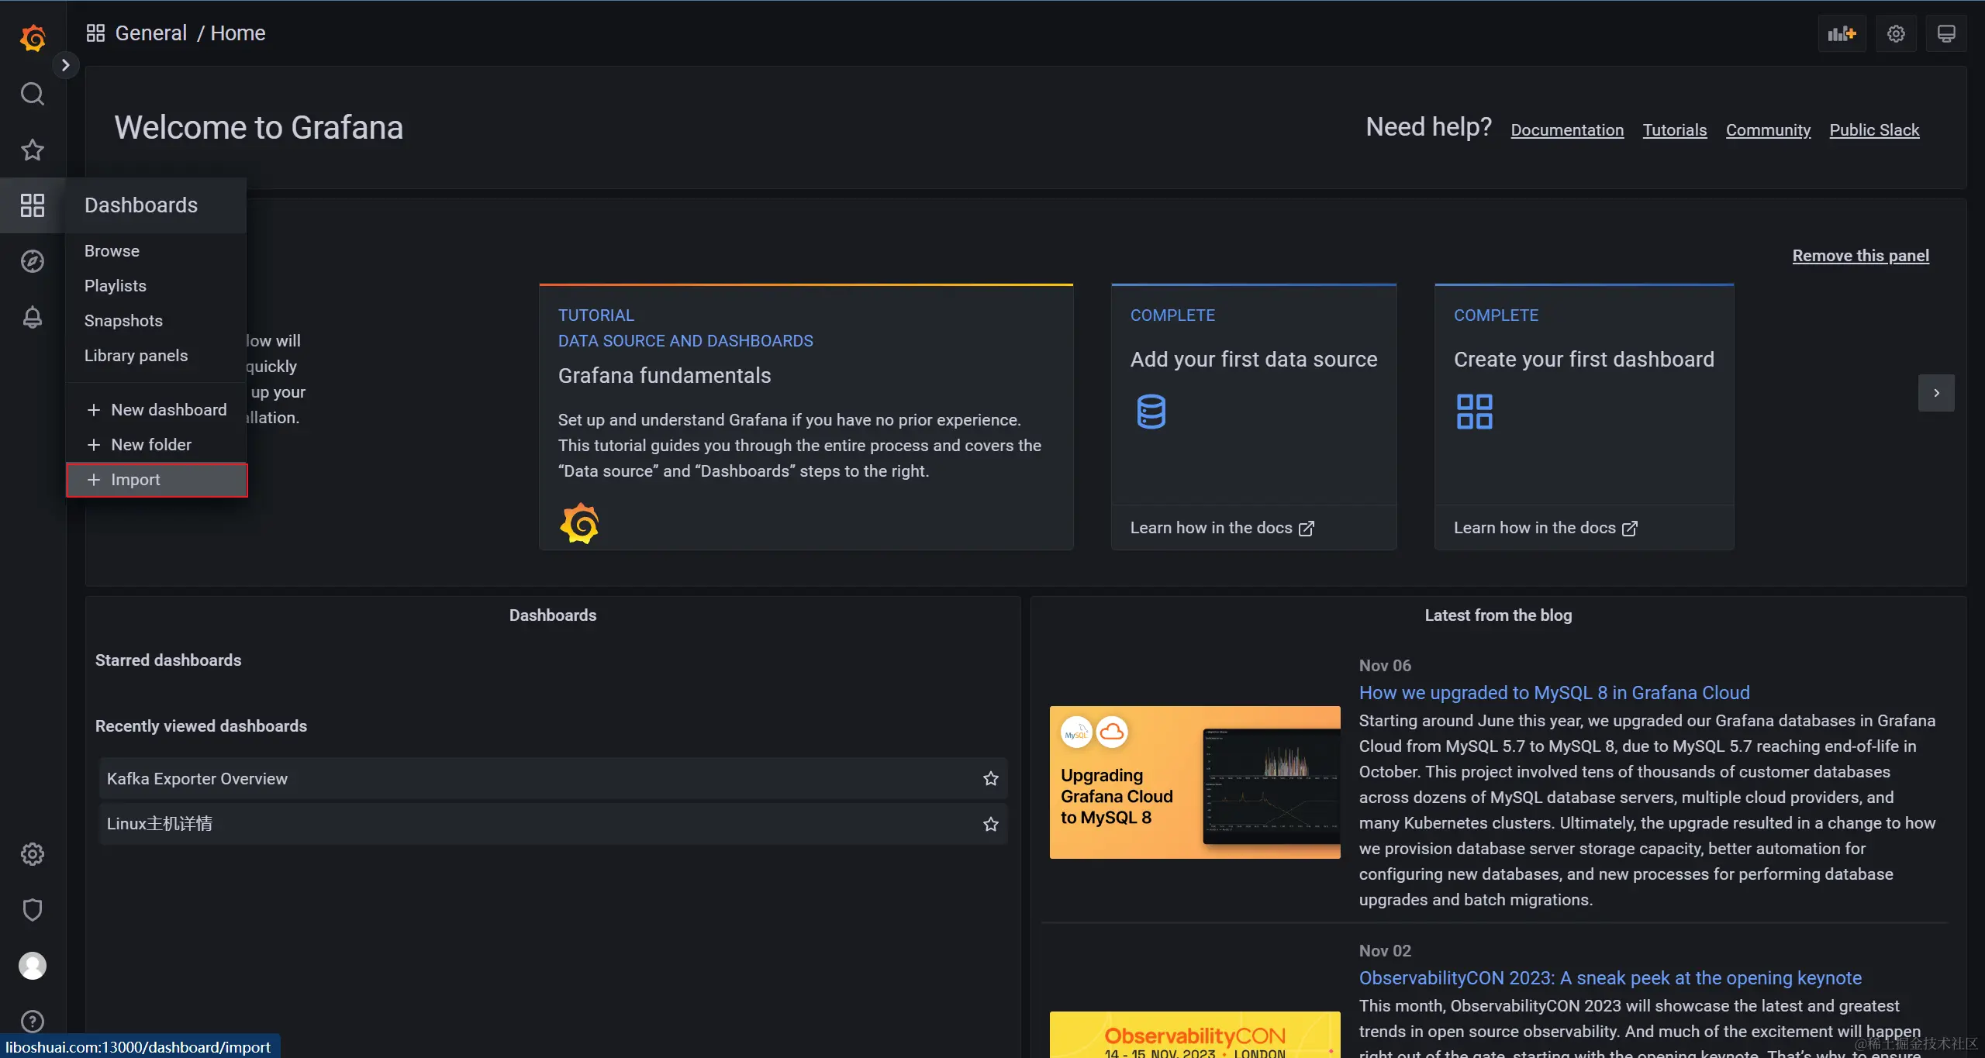Open Configuration gear in left sidebar

(x=32, y=854)
